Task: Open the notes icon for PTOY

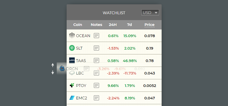Action: click(x=97, y=85)
